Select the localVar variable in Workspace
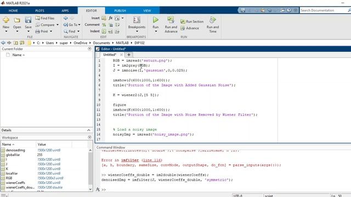 [x=12, y=173]
